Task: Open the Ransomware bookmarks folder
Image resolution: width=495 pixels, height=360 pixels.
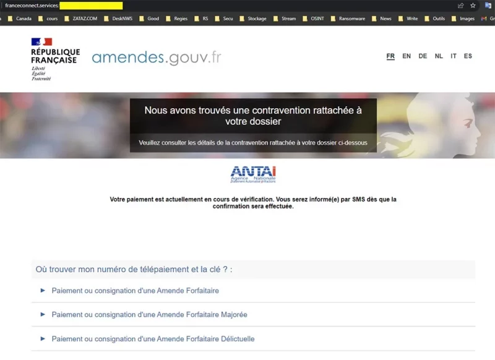Action: point(348,19)
